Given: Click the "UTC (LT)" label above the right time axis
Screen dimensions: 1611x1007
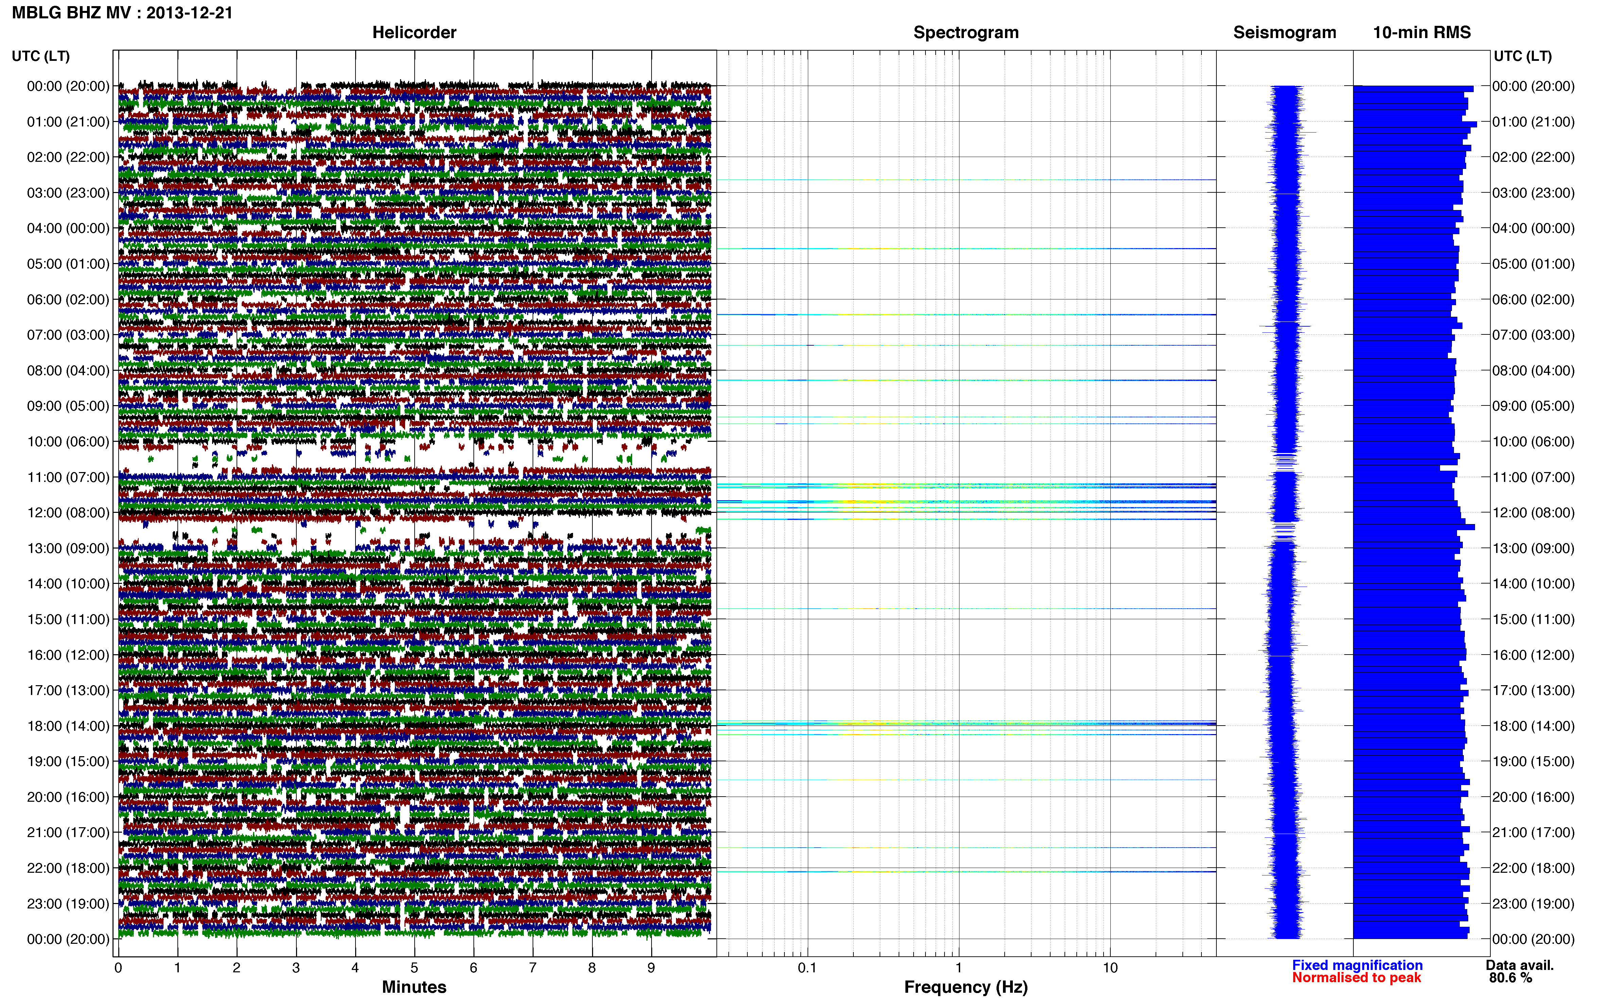Looking at the screenshot, I should 1522,56.
